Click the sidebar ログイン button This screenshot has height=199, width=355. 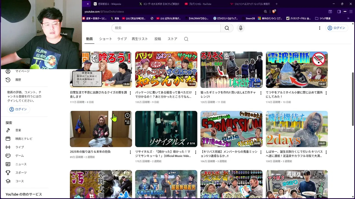[x=18, y=109]
